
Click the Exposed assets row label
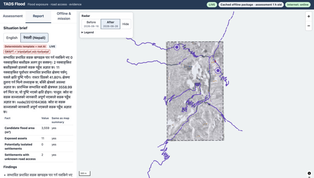click(16, 138)
